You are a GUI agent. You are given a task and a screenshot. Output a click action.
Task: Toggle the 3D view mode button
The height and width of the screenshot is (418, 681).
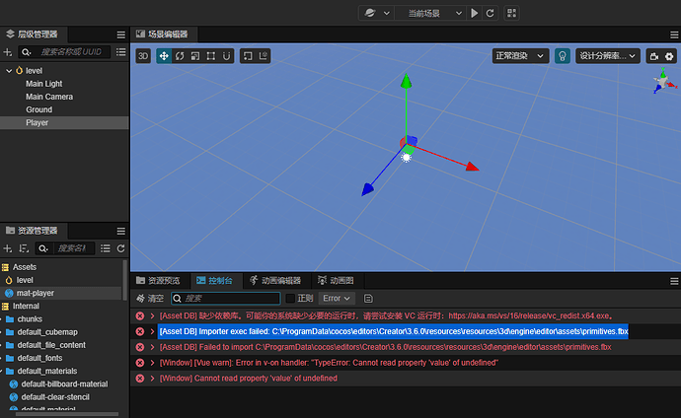143,56
